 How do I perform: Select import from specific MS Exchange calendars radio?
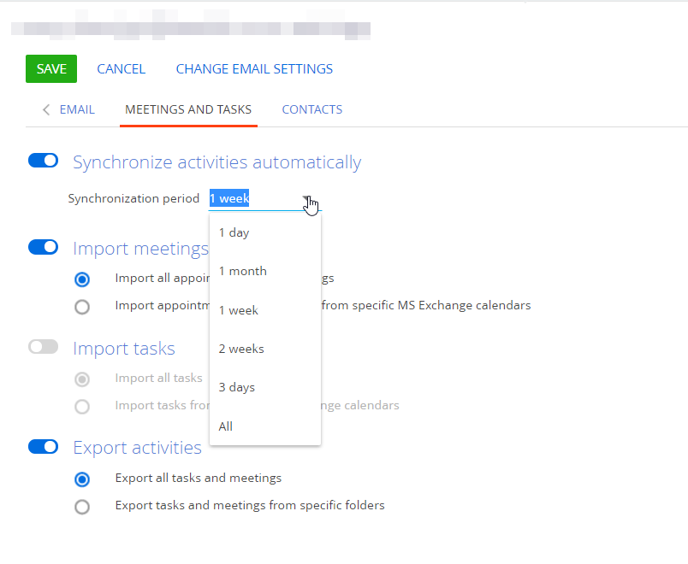pos(82,307)
